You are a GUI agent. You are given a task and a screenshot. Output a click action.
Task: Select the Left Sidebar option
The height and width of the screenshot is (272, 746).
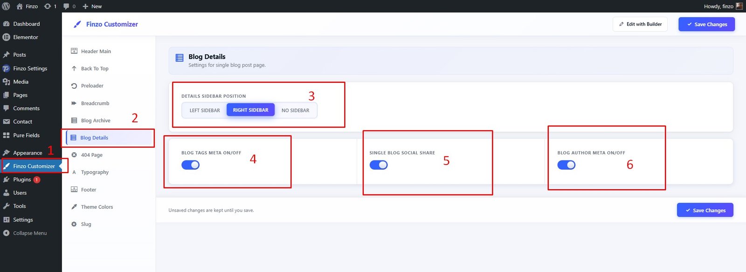pos(205,110)
